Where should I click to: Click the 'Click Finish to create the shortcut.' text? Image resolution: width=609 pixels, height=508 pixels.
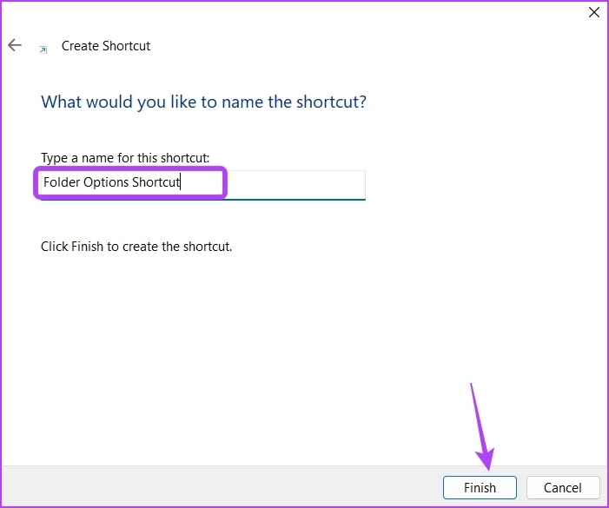tap(136, 247)
